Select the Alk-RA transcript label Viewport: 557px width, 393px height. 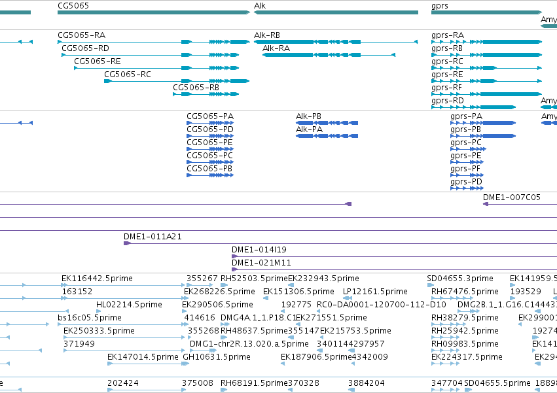(x=276, y=48)
